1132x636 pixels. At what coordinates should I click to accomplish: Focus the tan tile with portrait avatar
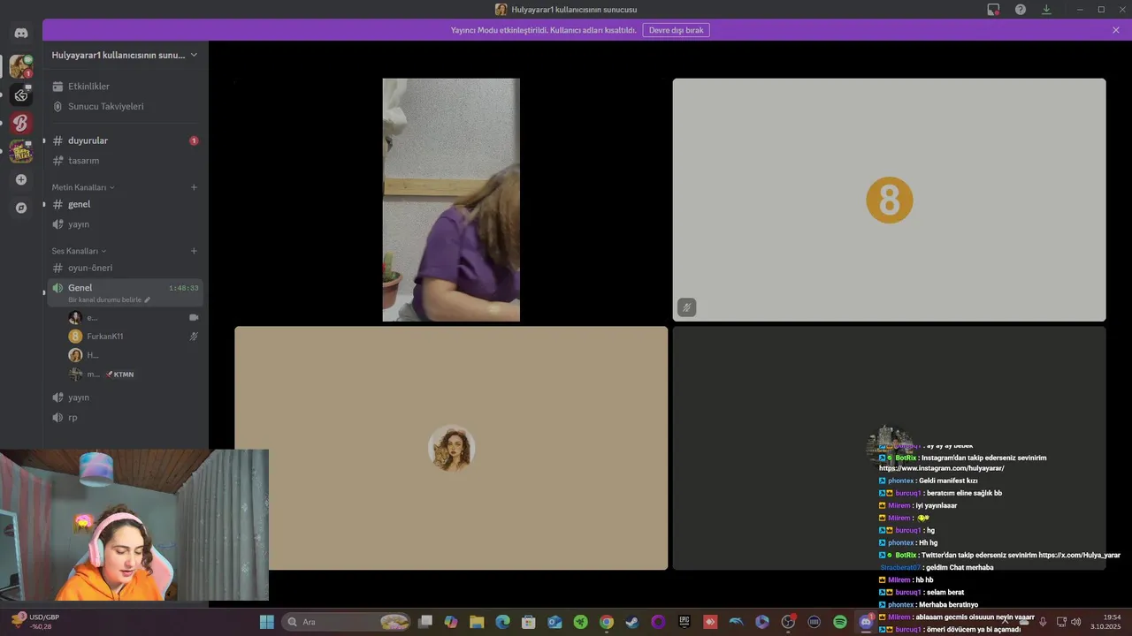tap(451, 448)
